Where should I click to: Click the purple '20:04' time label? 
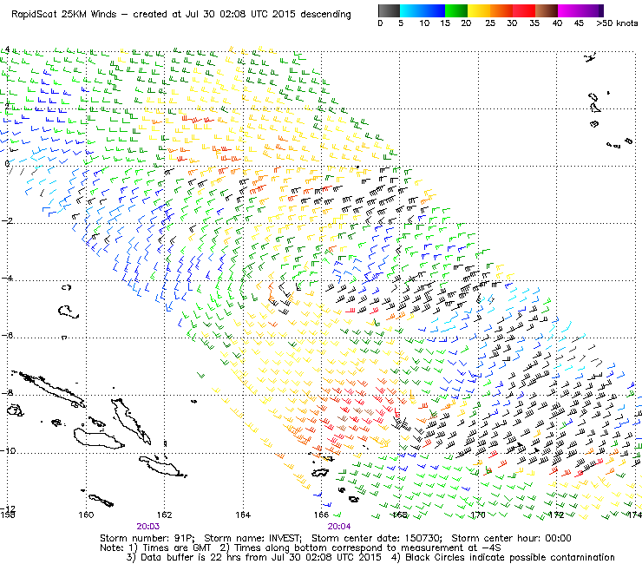click(x=339, y=527)
